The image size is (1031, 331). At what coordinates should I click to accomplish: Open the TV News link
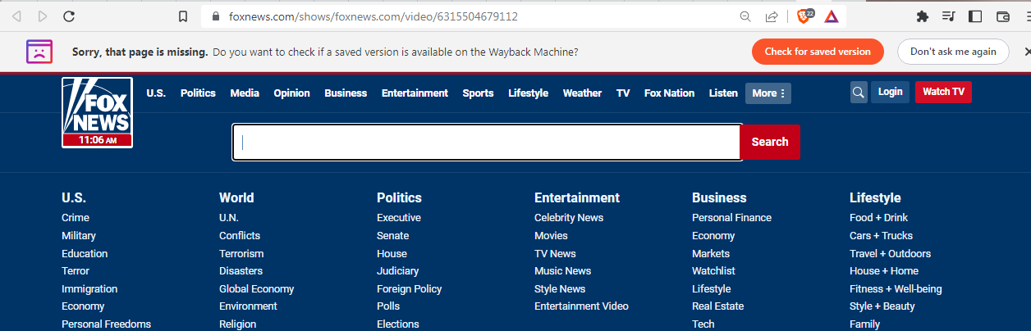tap(555, 254)
